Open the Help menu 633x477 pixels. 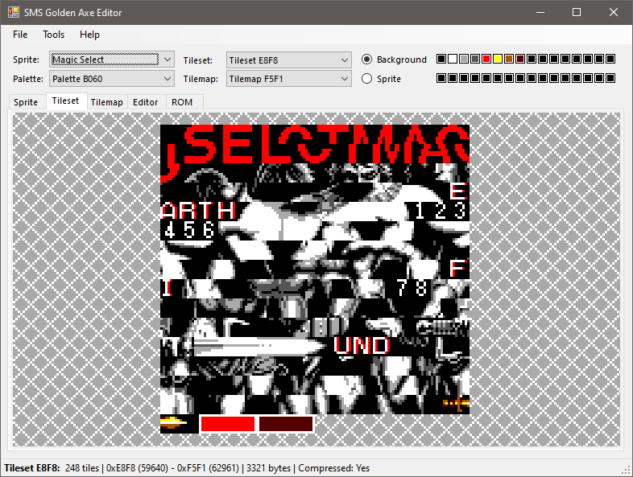pyautogui.click(x=89, y=35)
